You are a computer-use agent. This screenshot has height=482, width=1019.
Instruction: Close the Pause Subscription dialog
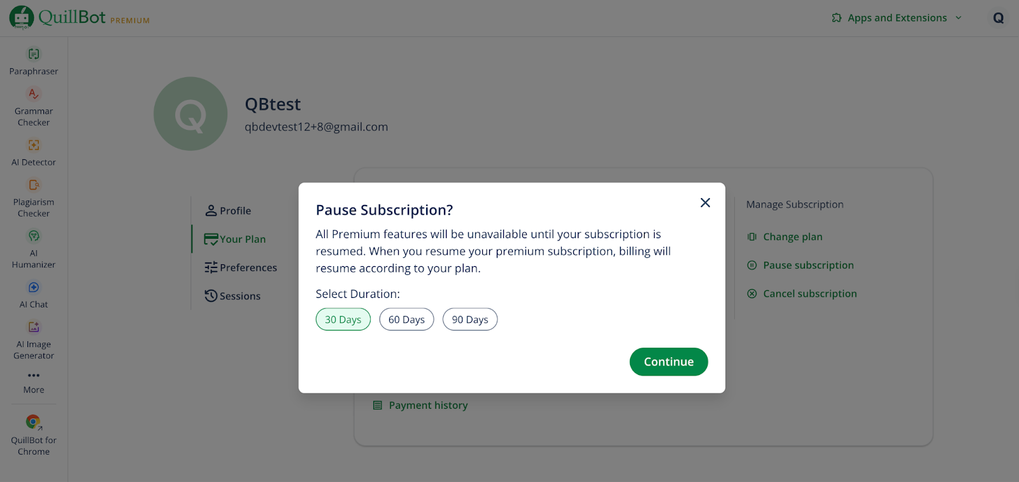[705, 202]
